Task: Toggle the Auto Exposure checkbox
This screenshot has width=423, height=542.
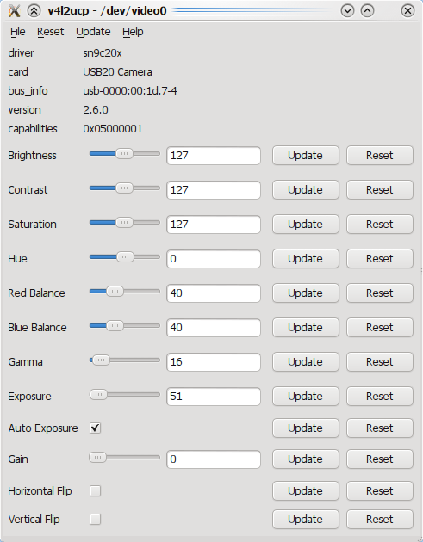Action: point(95,428)
